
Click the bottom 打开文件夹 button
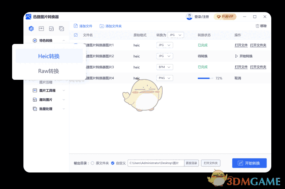click(x=211, y=163)
